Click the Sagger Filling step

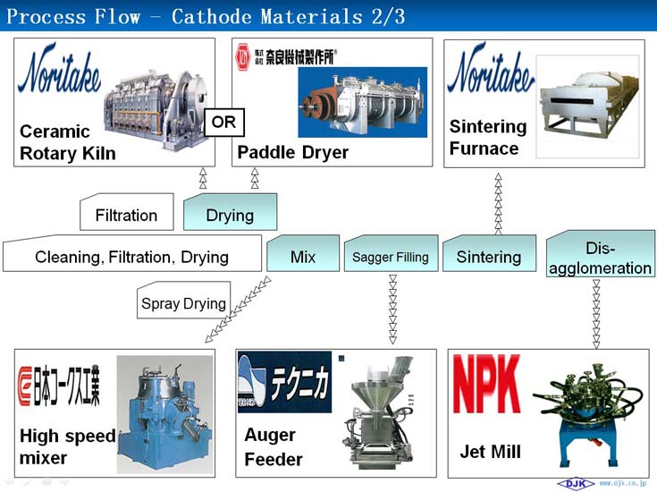390,257
